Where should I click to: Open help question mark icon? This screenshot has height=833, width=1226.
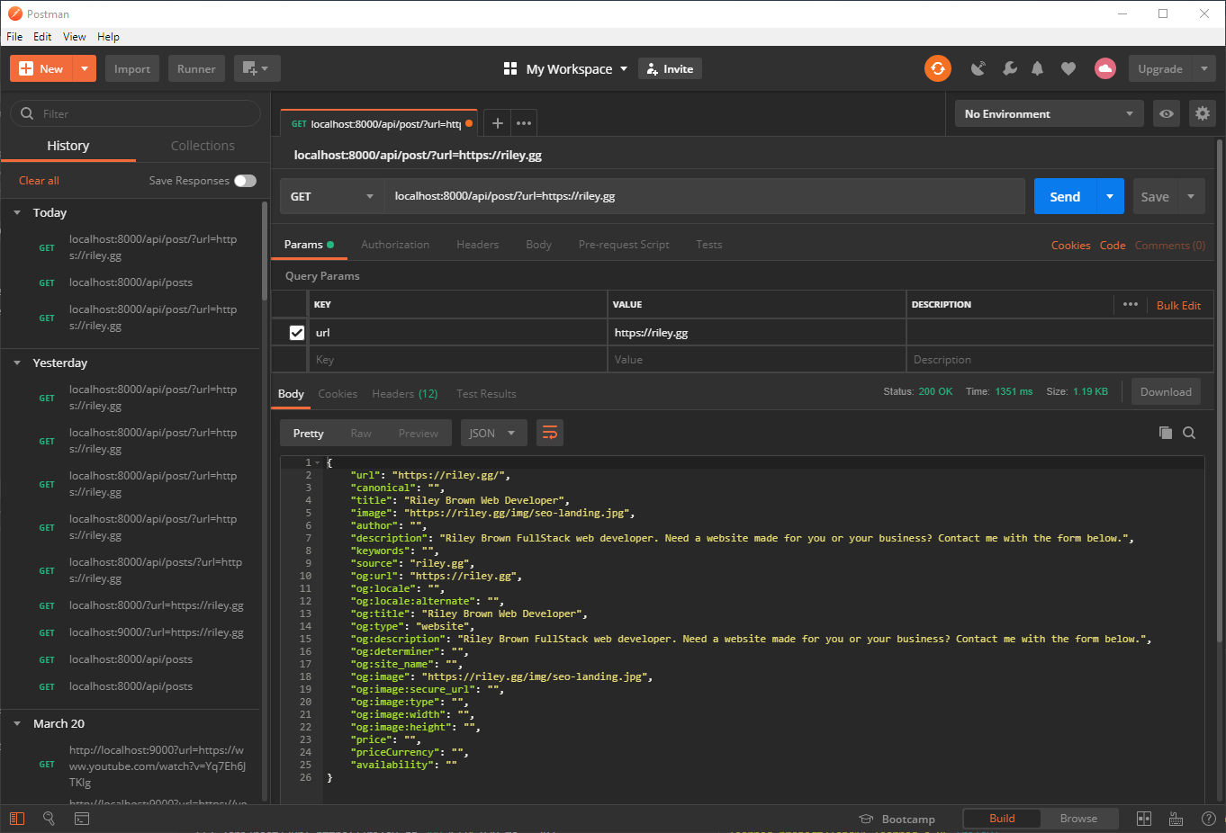point(1209,819)
